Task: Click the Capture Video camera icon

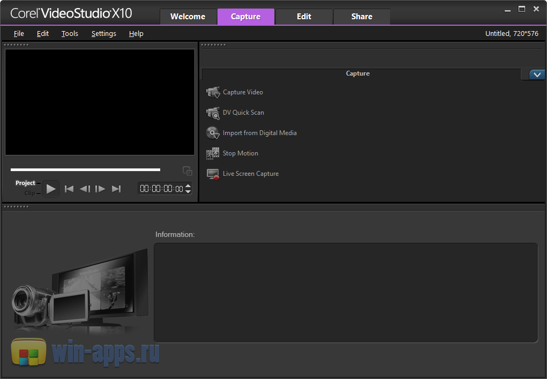Action: (213, 92)
